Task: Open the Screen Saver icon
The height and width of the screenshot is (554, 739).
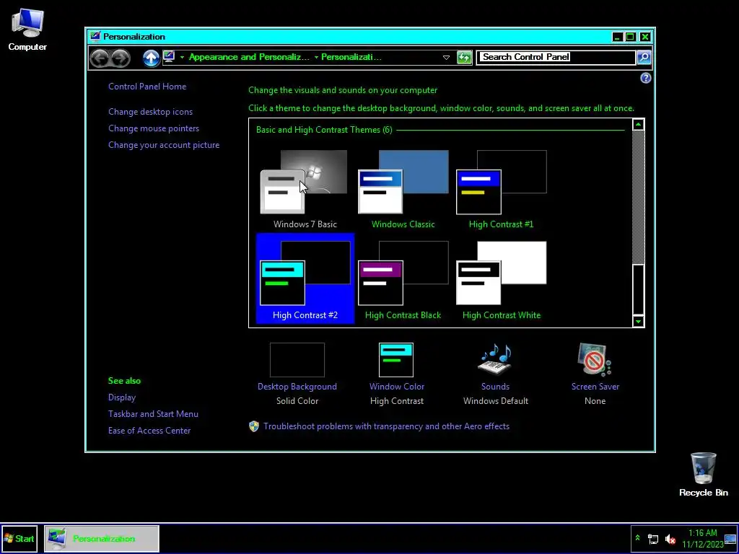Action: (x=595, y=360)
